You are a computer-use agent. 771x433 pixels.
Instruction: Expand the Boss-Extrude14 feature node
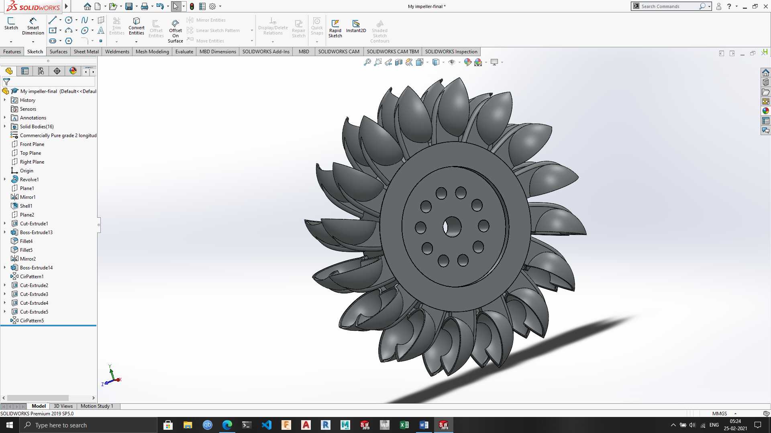click(x=5, y=267)
